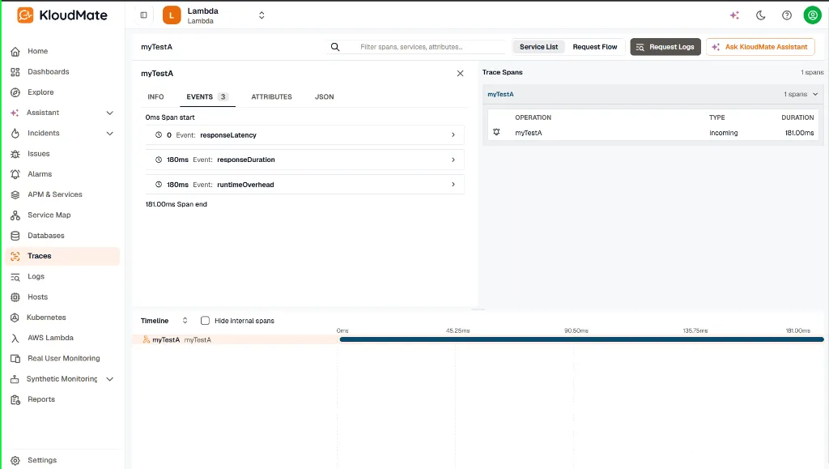
Task: Click the 181.00ms duration cell
Action: (x=799, y=133)
